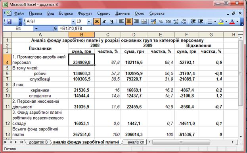Click Excel icon in title bar
Screen dimensions: 247x153
point(6,4)
